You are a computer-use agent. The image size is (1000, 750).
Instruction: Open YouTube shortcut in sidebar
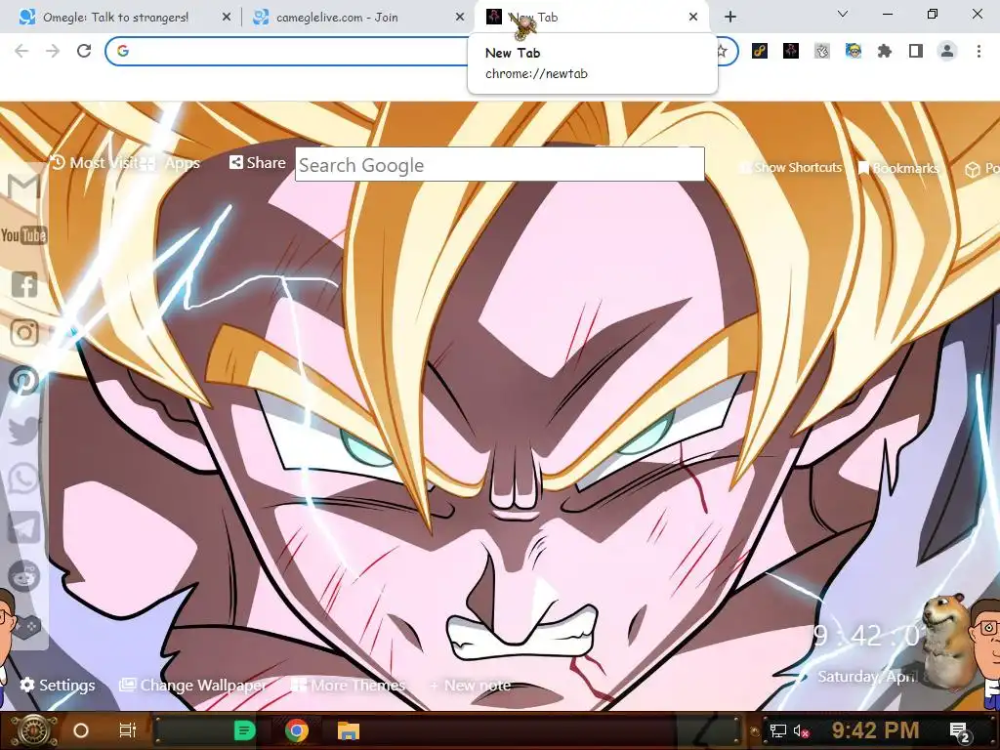23,236
